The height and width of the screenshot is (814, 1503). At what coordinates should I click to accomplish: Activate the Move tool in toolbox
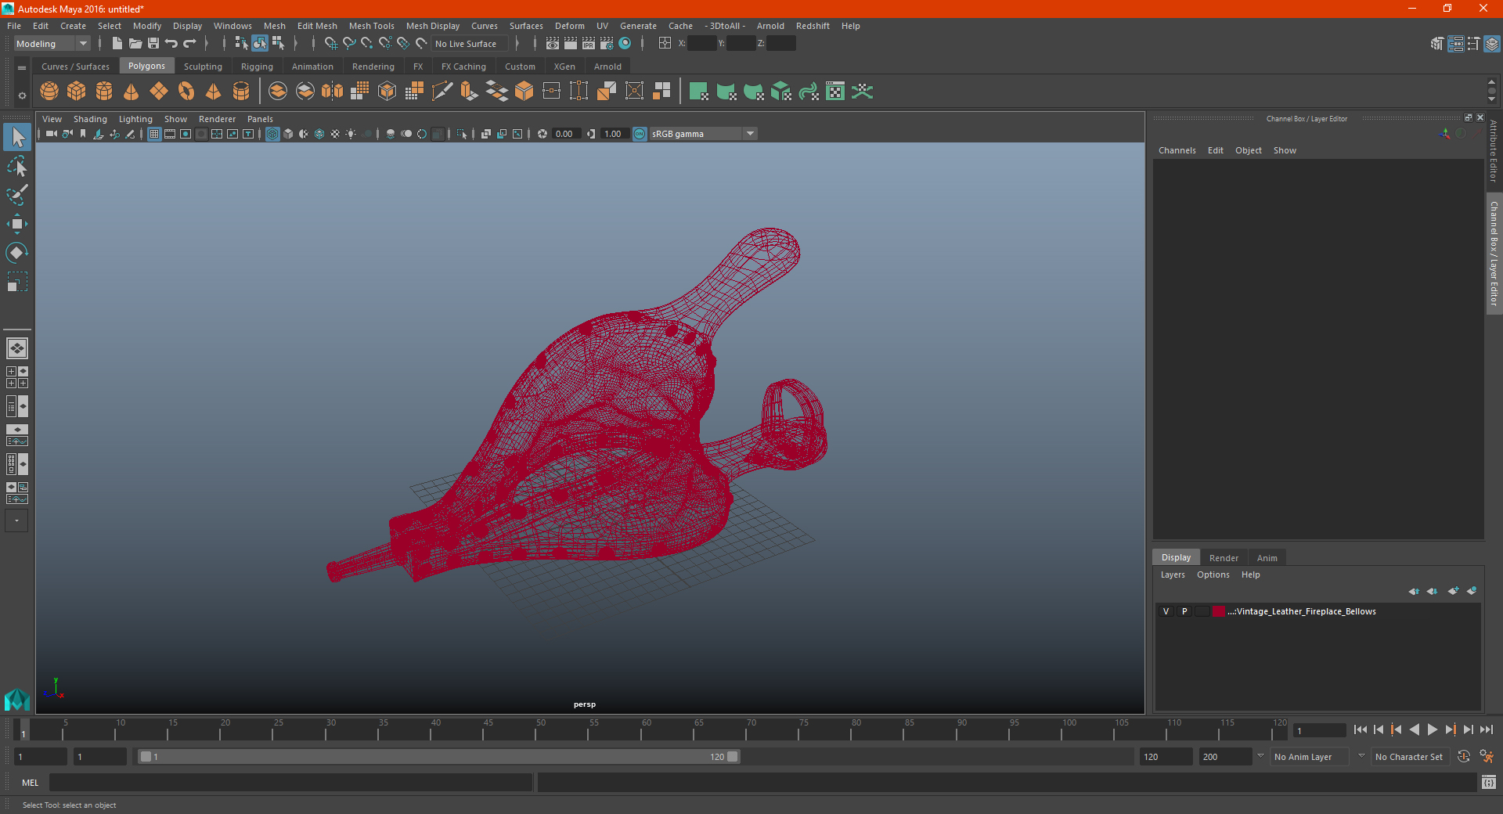pyautogui.click(x=17, y=224)
